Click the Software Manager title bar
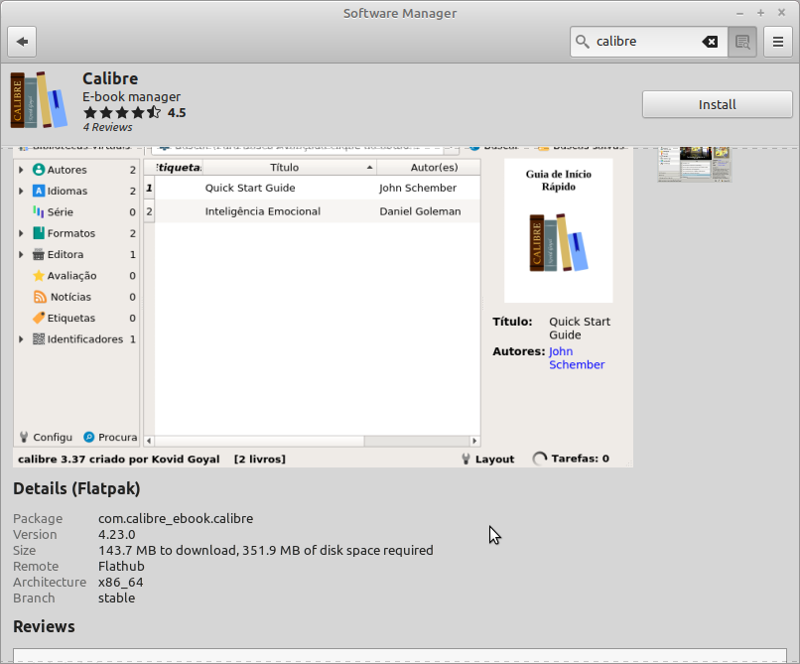 click(x=399, y=13)
